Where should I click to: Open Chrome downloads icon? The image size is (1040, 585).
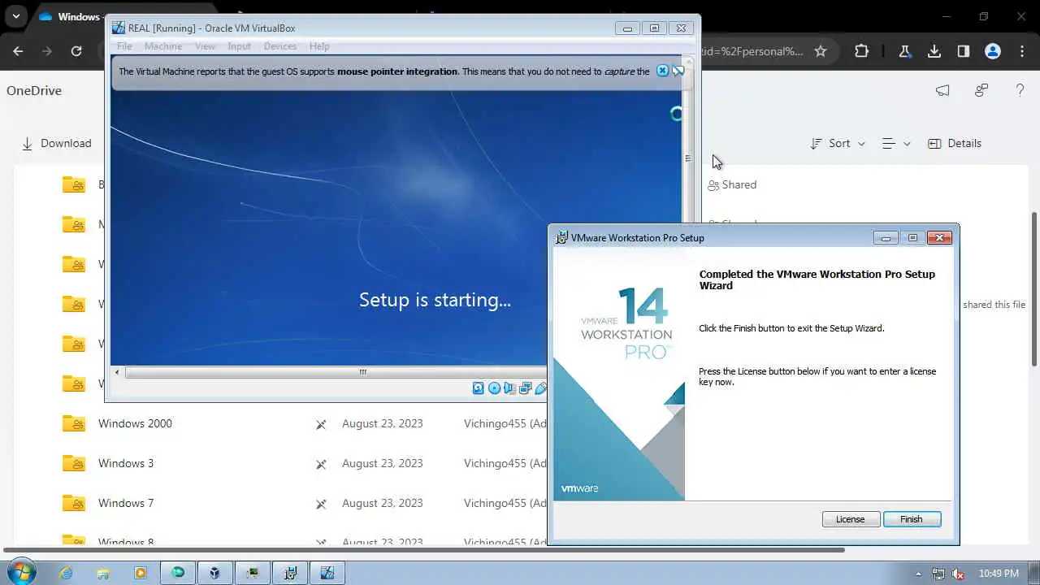[934, 51]
